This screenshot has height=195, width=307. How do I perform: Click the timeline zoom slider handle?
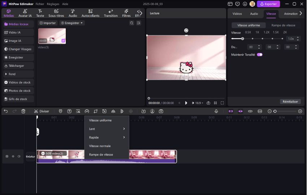pos(275,111)
